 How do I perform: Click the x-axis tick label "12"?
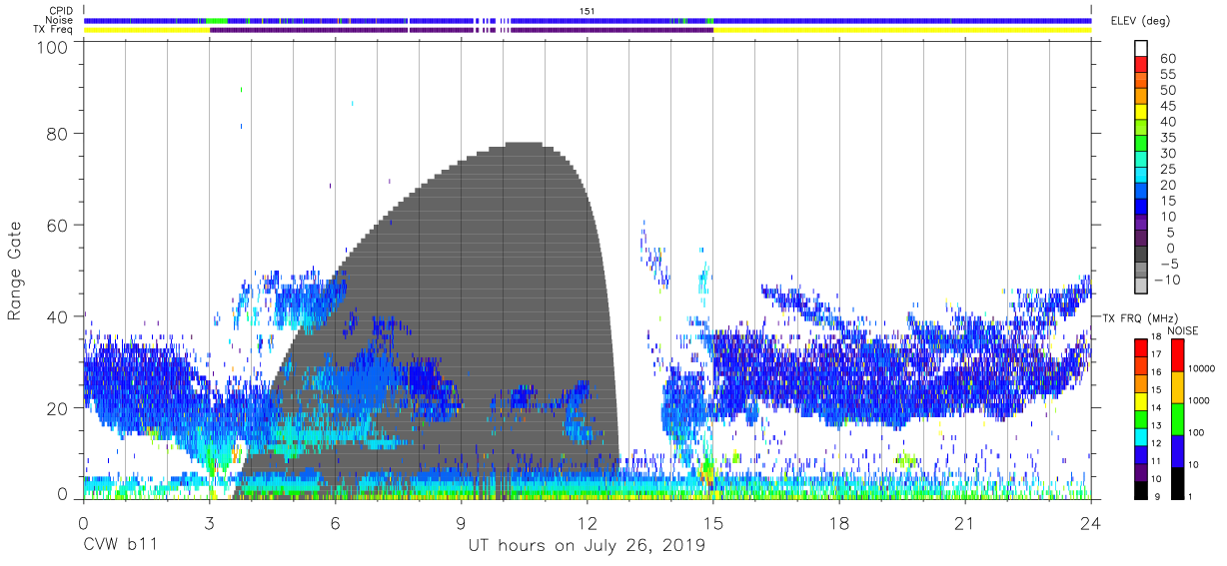point(588,524)
